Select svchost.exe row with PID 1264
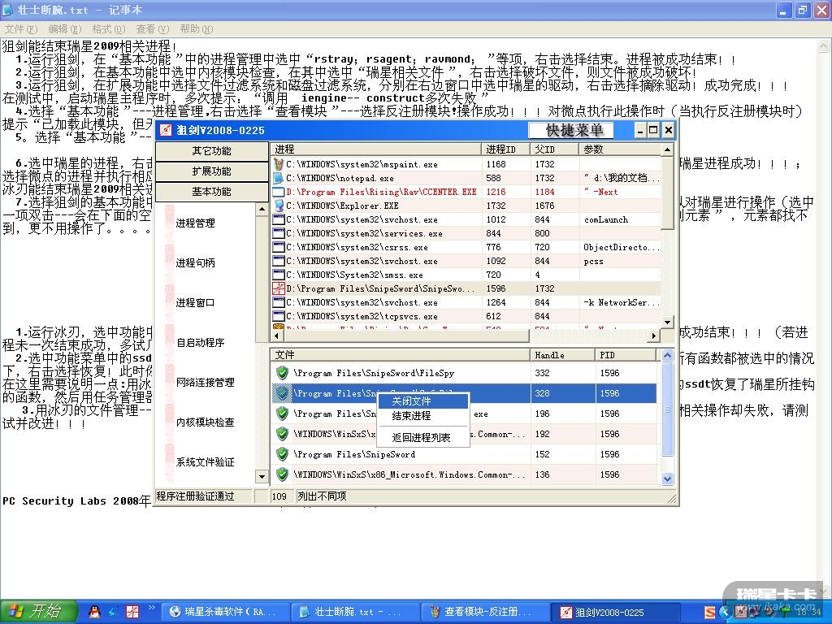This screenshot has height=624, width=832. [x=466, y=302]
